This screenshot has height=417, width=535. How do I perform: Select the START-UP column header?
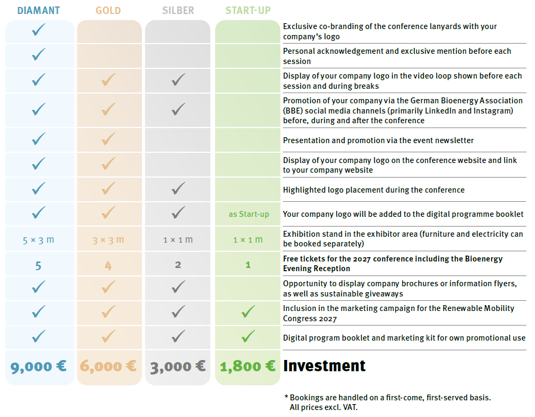pos(248,10)
